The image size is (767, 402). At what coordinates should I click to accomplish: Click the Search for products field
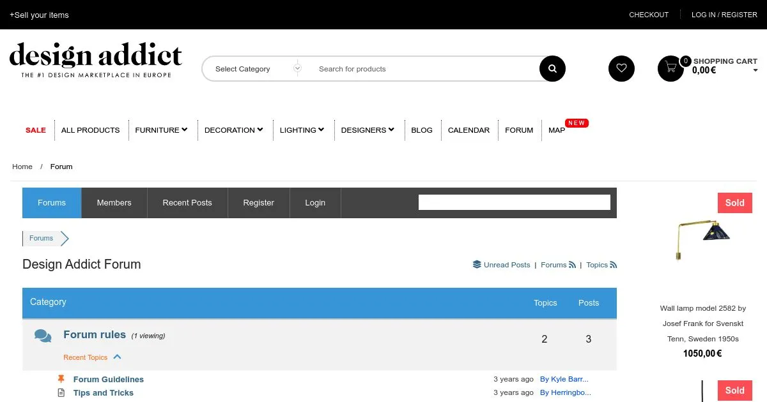point(425,69)
